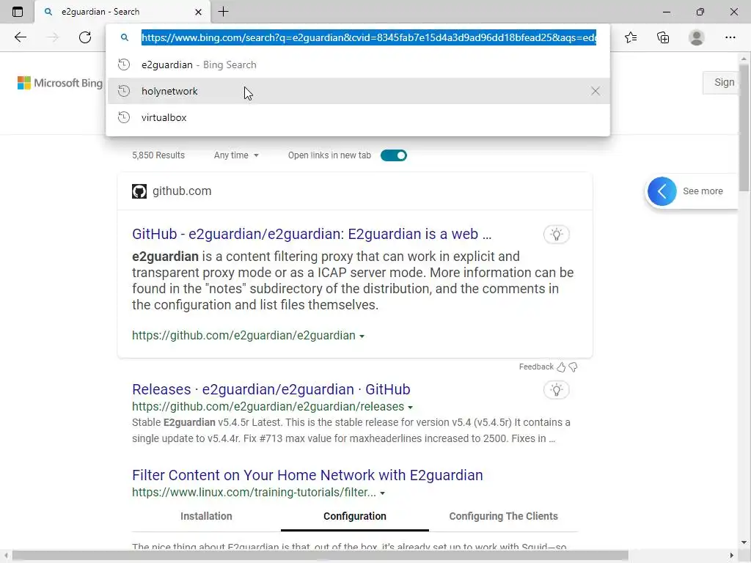Screen dimensions: 751x563
Task: Open the GitHub e2guardian/e2guardian result title
Action: click(x=312, y=234)
